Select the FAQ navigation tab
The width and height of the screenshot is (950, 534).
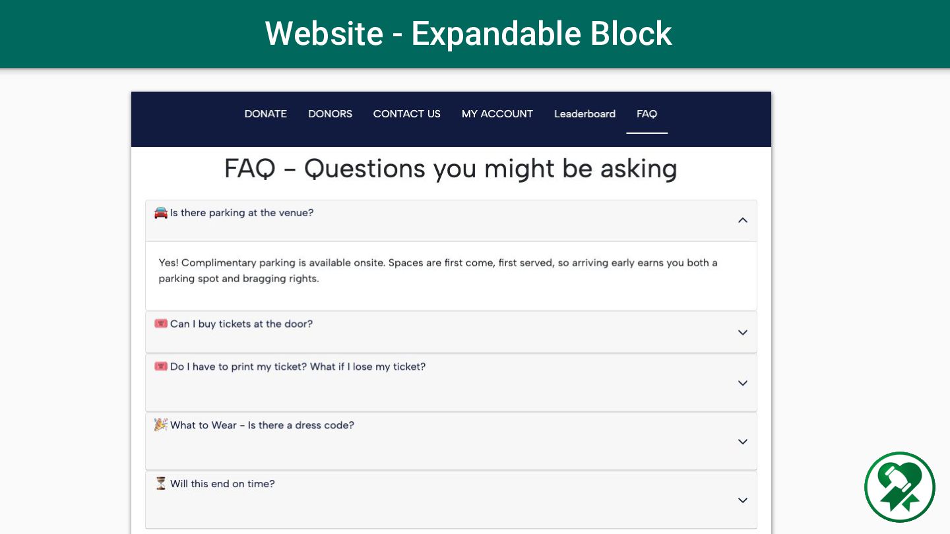647,114
